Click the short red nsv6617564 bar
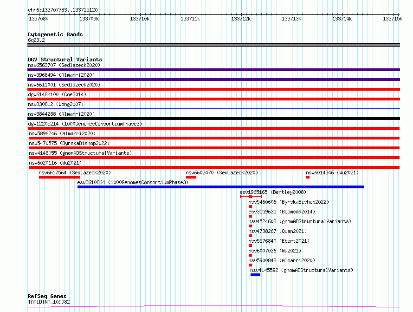The width and height of the screenshot is (413, 312). (x=59, y=177)
